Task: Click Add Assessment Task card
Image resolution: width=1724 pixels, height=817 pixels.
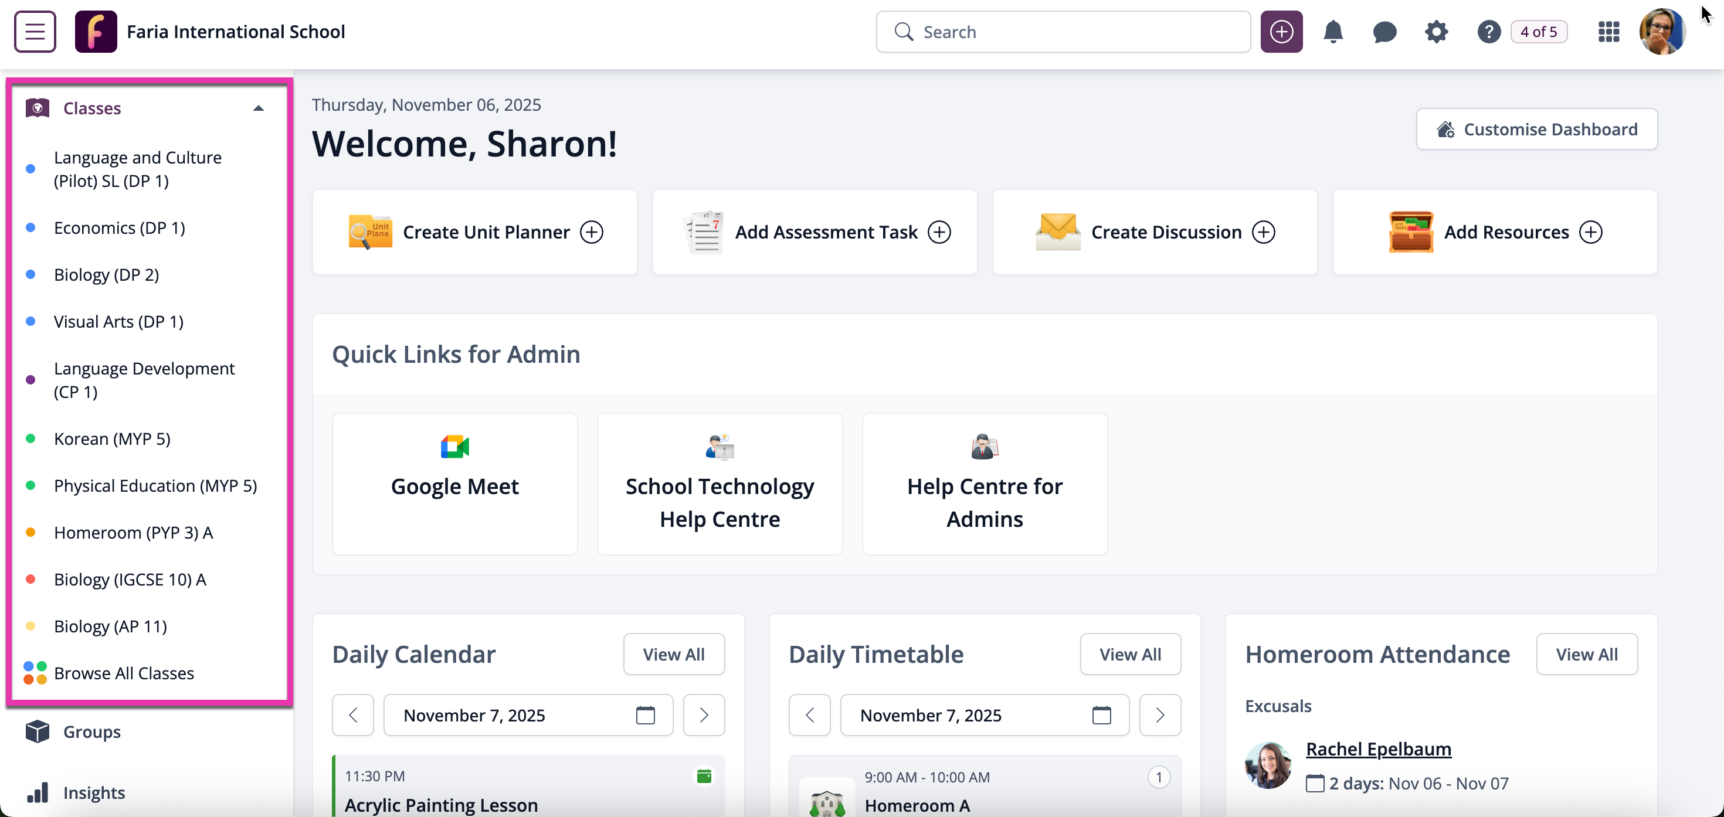Action: pyautogui.click(x=815, y=232)
